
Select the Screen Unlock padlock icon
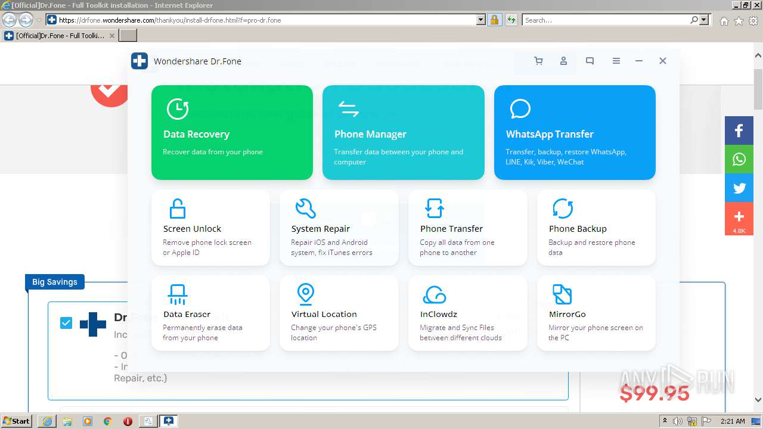177,209
